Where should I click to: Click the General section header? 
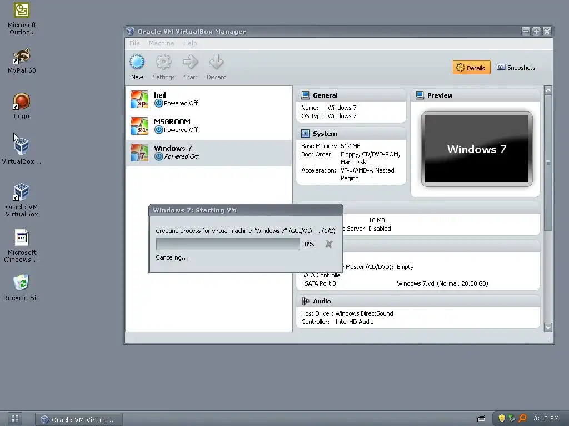click(351, 95)
